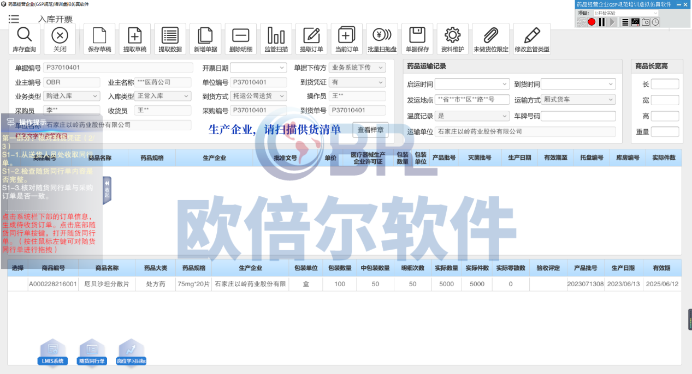
Task: Click red record button in simulator panel
Action: click(x=592, y=22)
